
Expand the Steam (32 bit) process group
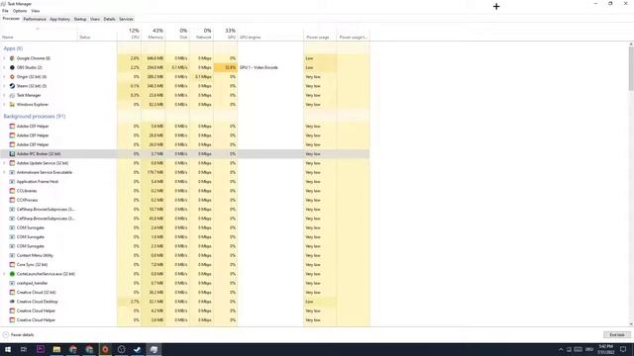[4, 86]
